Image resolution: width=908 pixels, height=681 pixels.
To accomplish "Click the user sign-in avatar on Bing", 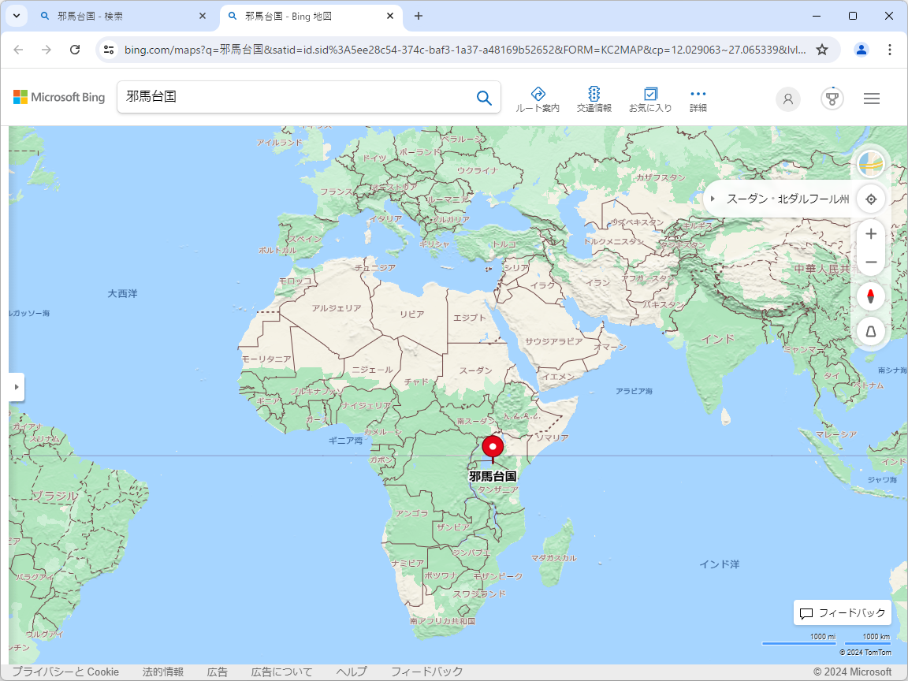I will [788, 99].
